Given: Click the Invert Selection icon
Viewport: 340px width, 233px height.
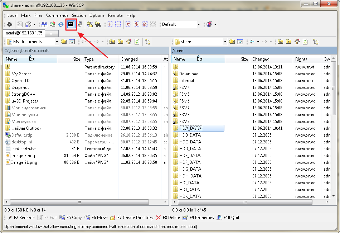Looking at the screenshot, I should tap(137, 24).
